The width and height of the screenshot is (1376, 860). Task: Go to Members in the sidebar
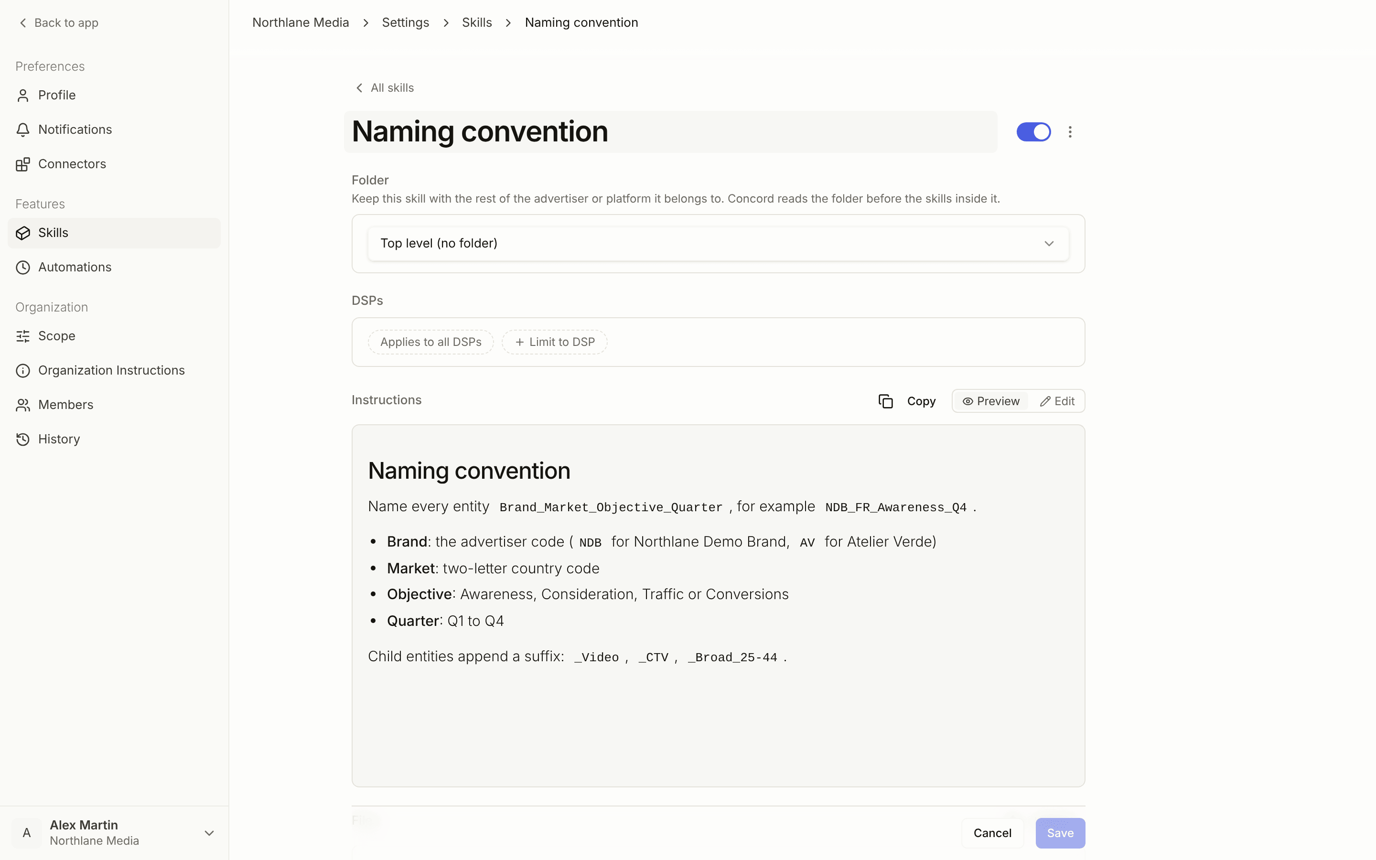tap(114, 405)
